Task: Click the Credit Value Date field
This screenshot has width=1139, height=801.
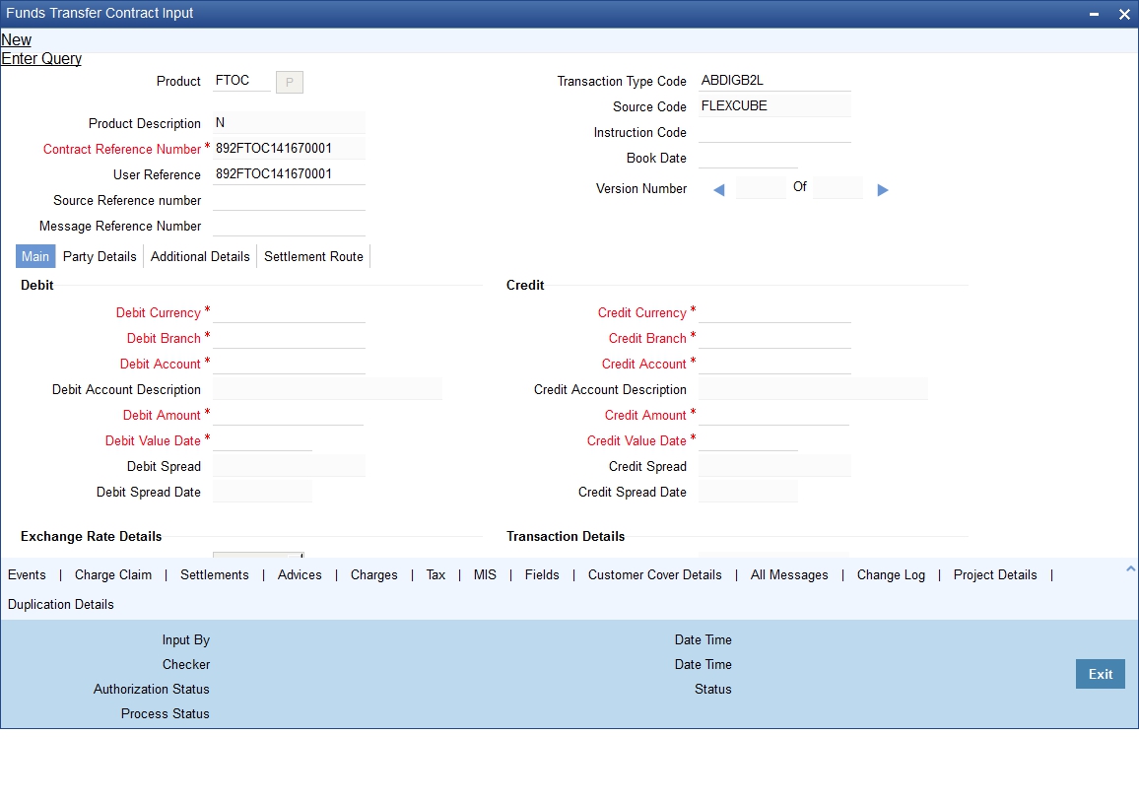Action: click(748, 440)
